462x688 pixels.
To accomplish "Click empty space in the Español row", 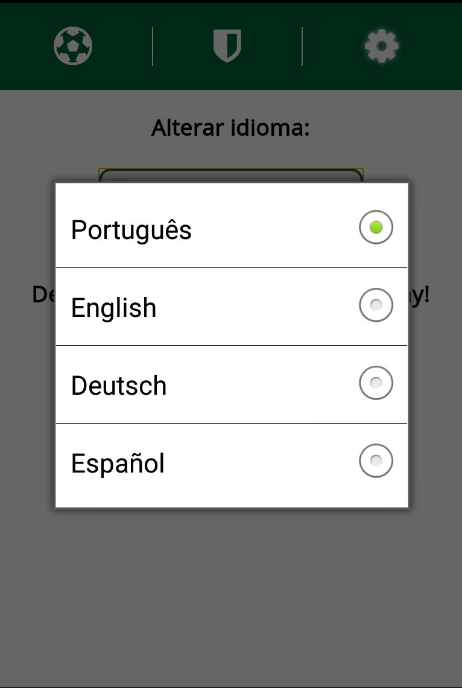I will pyautogui.click(x=259, y=463).
